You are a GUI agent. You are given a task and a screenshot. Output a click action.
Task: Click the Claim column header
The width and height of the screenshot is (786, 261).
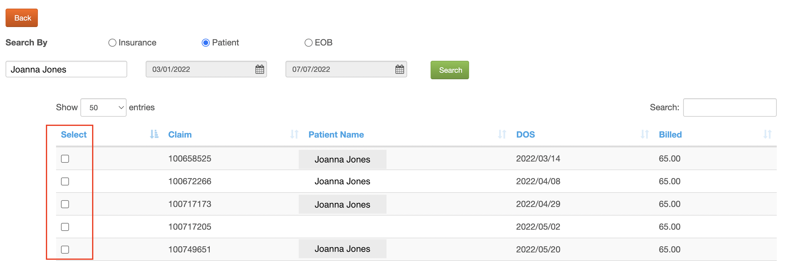(180, 134)
